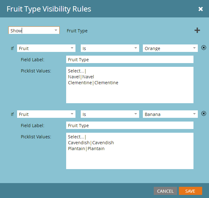This screenshot has height=198, width=209.
Task: Click the Cancel button
Action: coord(165,191)
